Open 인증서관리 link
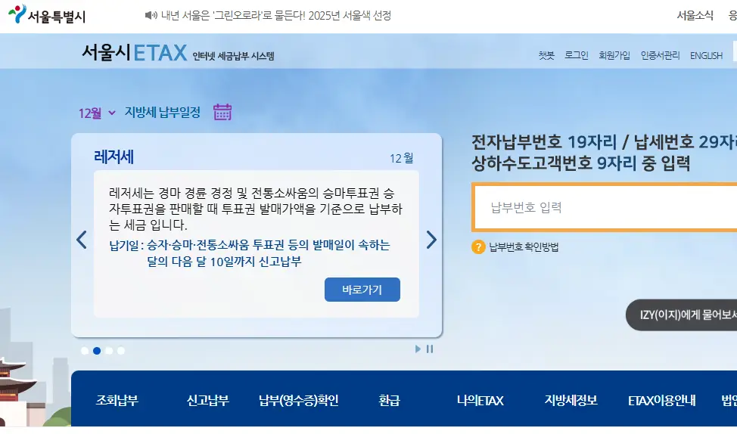The image size is (737, 434). coord(660,55)
